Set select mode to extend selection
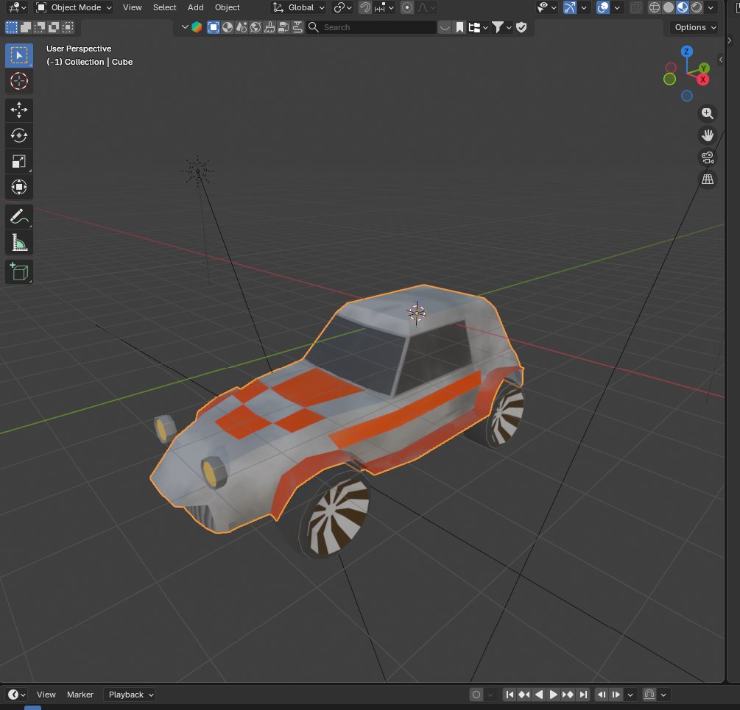 (x=26, y=27)
